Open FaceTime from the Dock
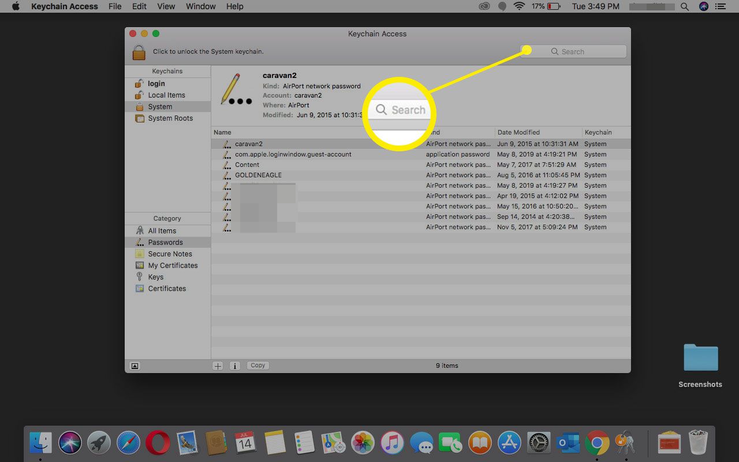Image resolution: width=739 pixels, height=462 pixels. click(x=450, y=444)
